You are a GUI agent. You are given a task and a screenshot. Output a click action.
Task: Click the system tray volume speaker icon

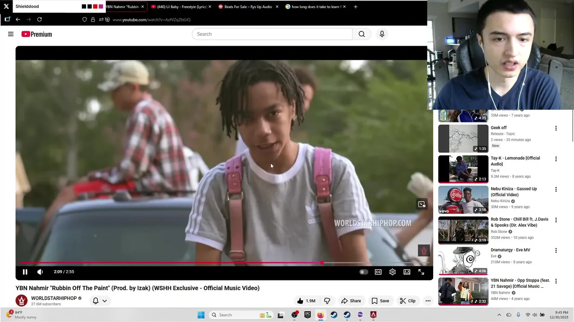coord(535,315)
